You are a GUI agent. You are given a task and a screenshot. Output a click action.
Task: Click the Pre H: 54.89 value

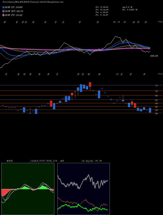102,10
